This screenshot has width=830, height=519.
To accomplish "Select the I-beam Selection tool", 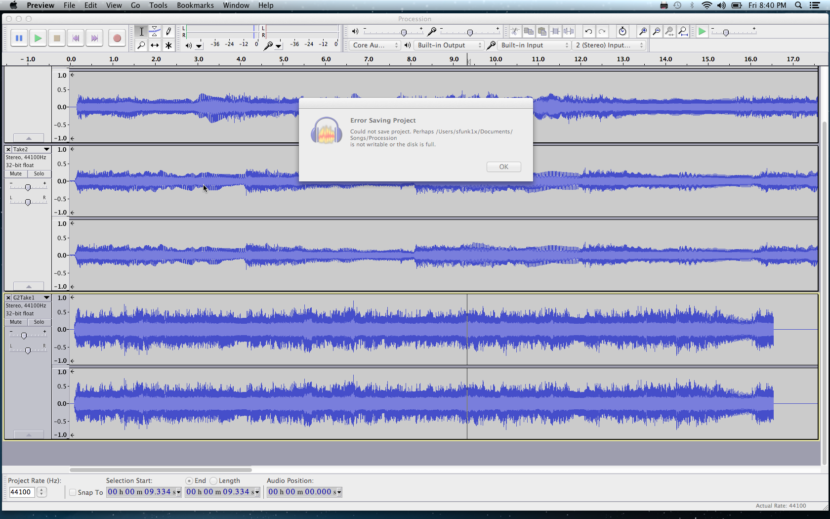I will point(141,32).
